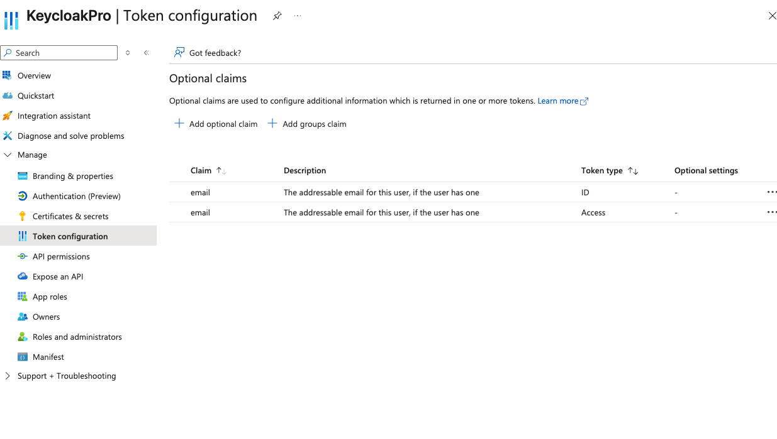Click the Owners people icon
Image resolution: width=777 pixels, height=439 pixels.
(x=23, y=317)
